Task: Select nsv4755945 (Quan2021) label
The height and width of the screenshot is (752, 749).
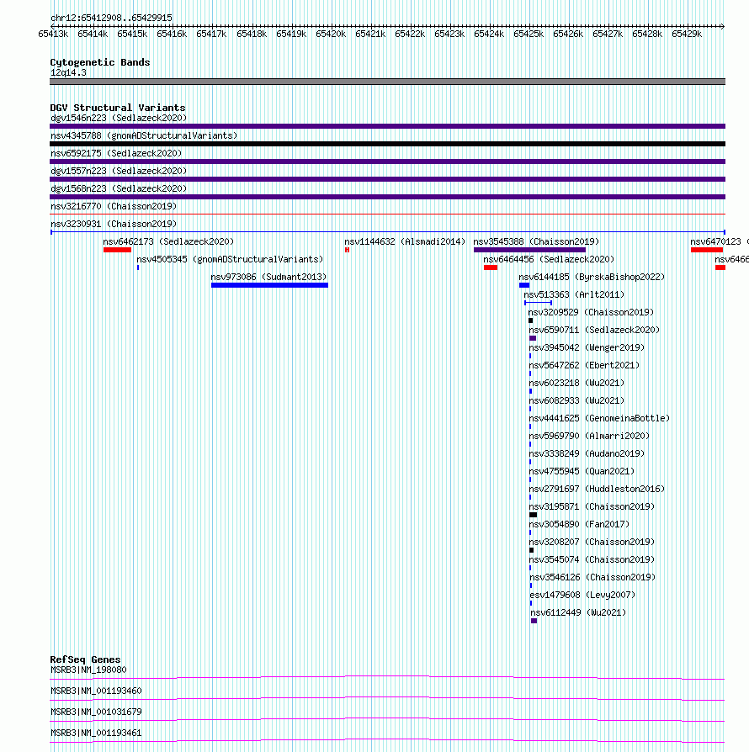Action: tap(582, 471)
